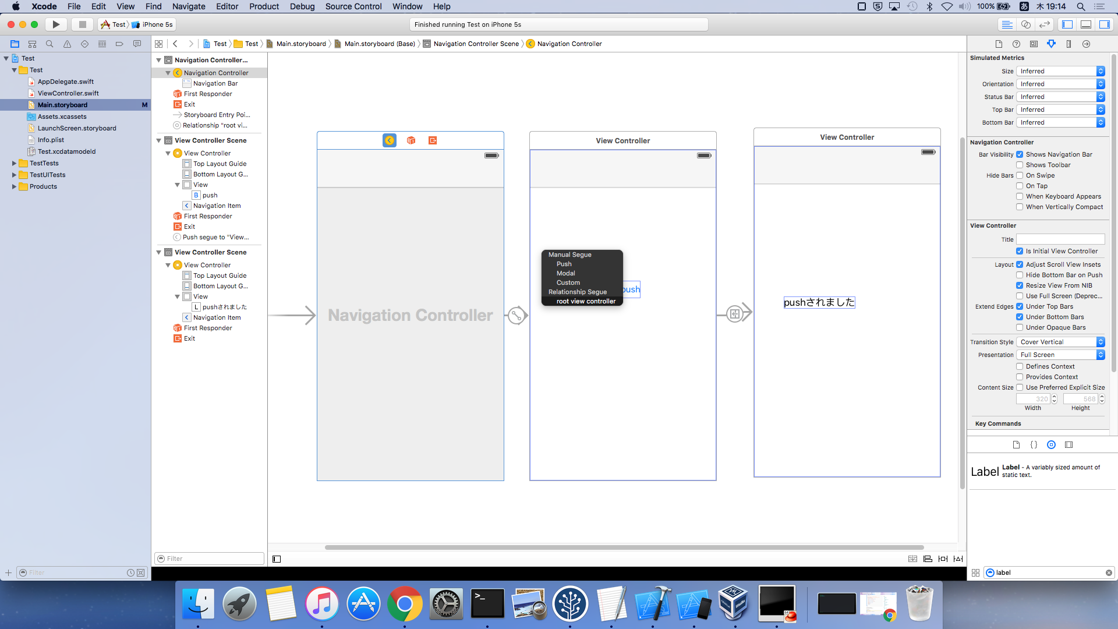Viewport: 1118px width, 629px height.
Task: Select the push button in the canvas
Action: point(632,289)
